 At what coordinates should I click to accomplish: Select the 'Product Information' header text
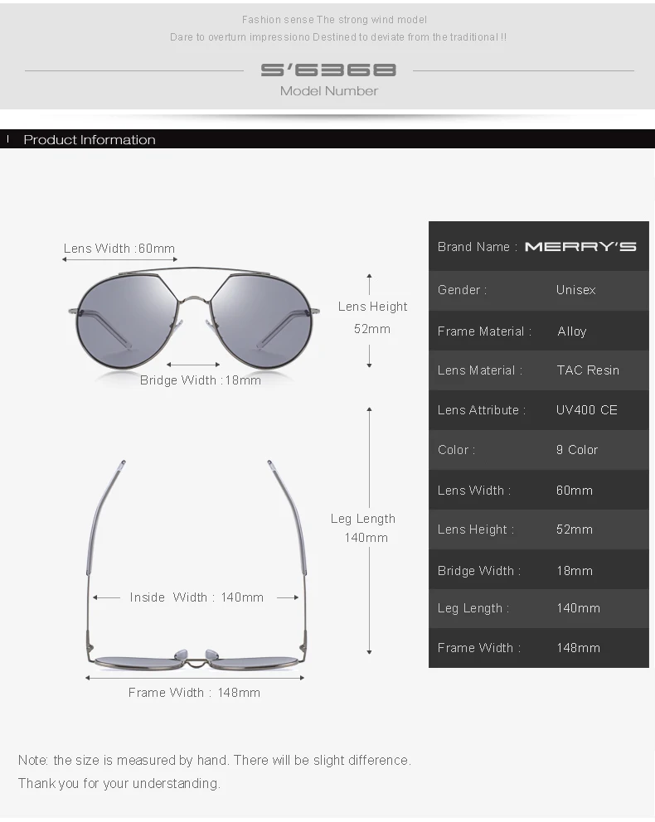90,140
